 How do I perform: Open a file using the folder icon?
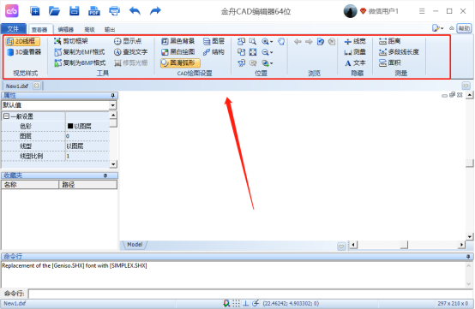point(54,11)
